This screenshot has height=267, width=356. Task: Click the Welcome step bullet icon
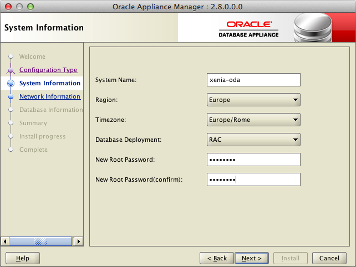click(x=11, y=57)
